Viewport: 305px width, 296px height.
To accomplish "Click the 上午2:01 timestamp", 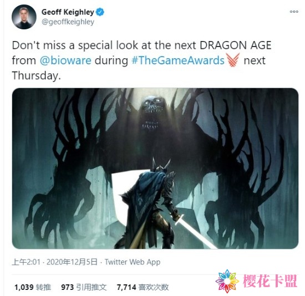I will point(26,262).
